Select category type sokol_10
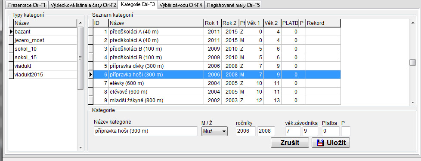The image size is (421, 161). [45, 49]
